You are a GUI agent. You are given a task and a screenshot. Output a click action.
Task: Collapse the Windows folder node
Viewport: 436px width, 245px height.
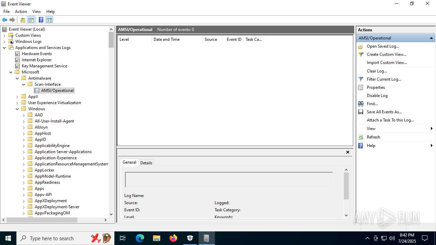[x=17, y=109]
